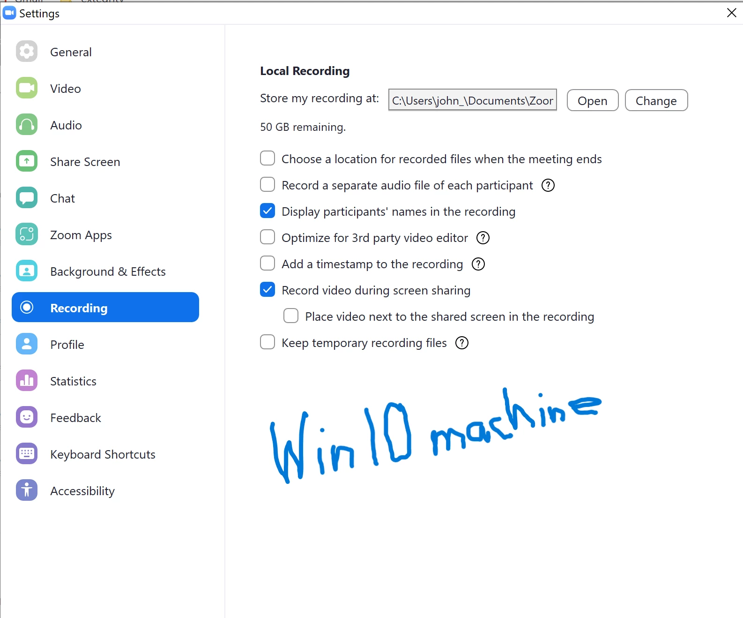Uncheck Display participants' names in the recording
This screenshot has height=618, width=743.
(267, 211)
